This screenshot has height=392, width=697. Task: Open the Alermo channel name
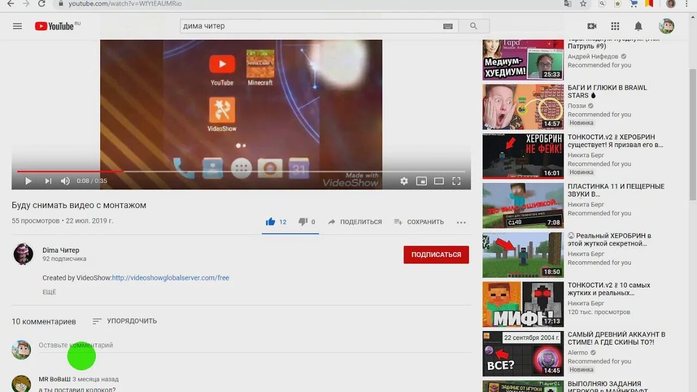(578, 352)
